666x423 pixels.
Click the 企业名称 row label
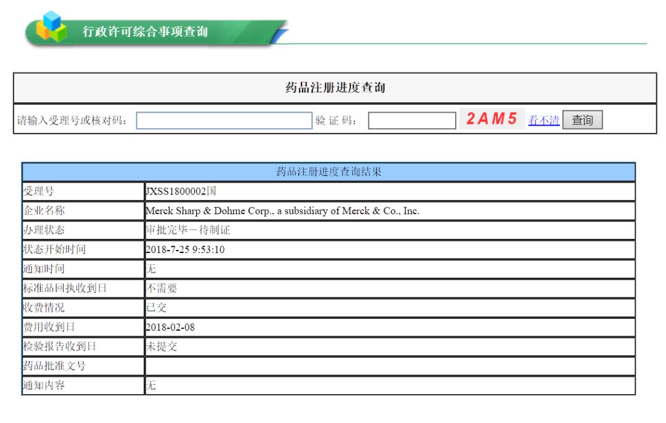(44, 211)
